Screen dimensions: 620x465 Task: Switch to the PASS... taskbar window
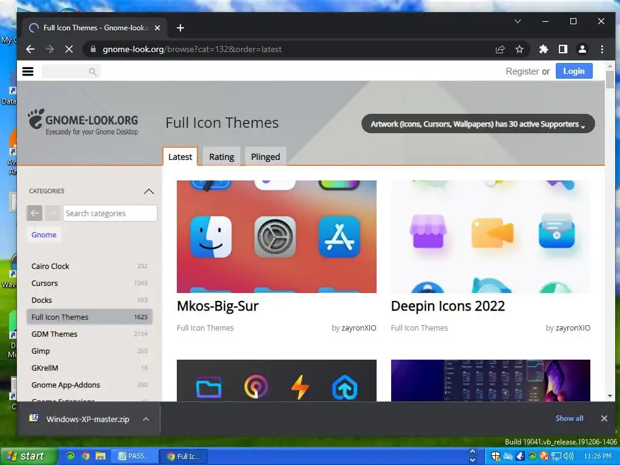pos(134,457)
